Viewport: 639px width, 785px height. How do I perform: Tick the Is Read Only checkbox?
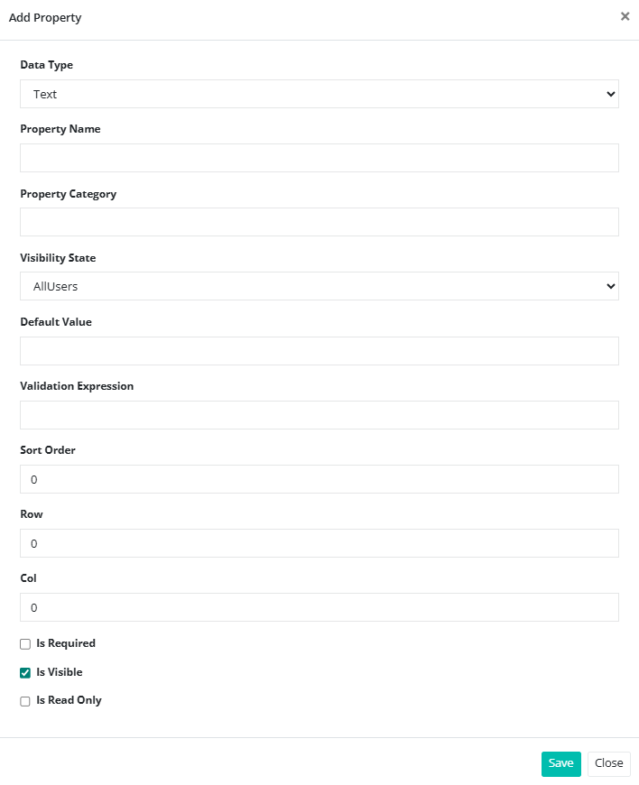point(25,701)
